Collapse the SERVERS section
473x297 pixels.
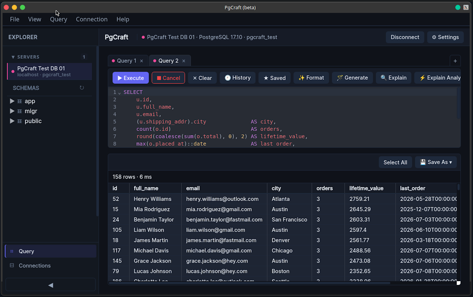point(13,57)
